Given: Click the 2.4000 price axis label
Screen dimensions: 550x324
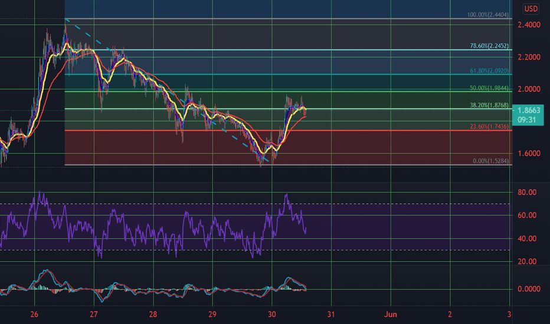Looking at the screenshot, I should [x=529, y=25].
